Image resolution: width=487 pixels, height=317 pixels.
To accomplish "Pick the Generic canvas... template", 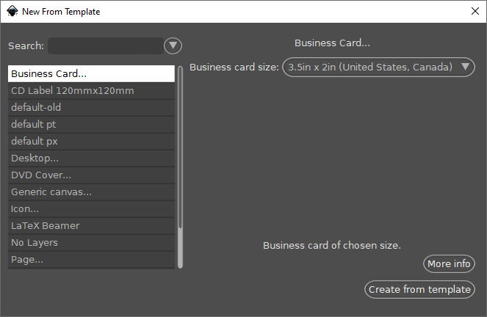I will point(91,192).
